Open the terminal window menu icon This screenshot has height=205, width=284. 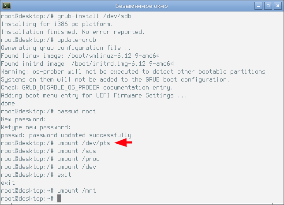(7, 6)
